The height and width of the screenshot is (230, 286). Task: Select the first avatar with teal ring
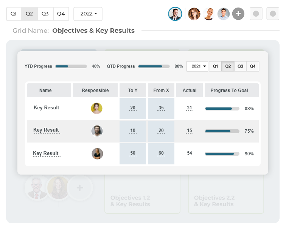pyautogui.click(x=175, y=14)
